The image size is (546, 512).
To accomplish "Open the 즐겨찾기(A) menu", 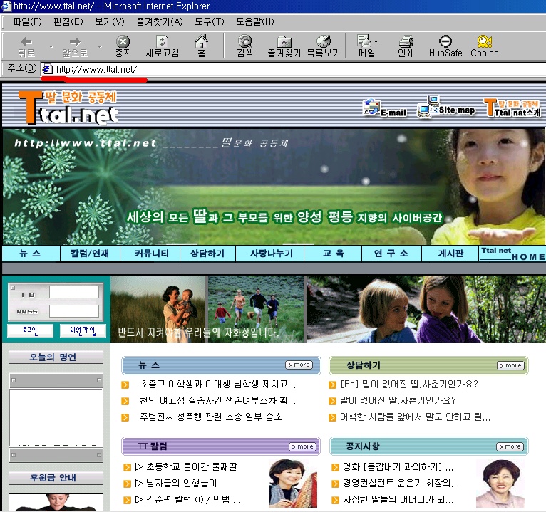I will pos(160,22).
